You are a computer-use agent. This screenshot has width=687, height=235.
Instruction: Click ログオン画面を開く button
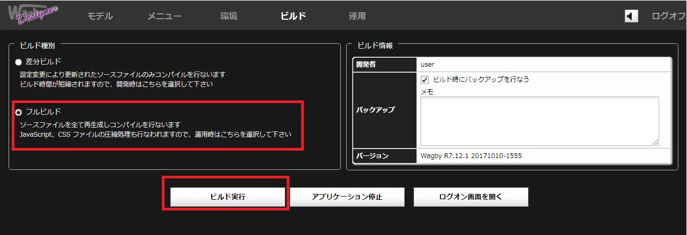471,197
